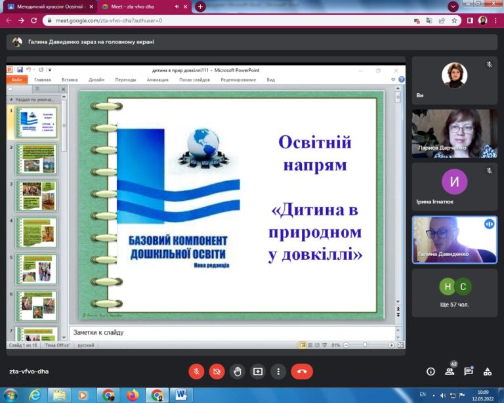Switch to the Методичний кросінг browser tab
The image size is (504, 403).
coord(49,7)
